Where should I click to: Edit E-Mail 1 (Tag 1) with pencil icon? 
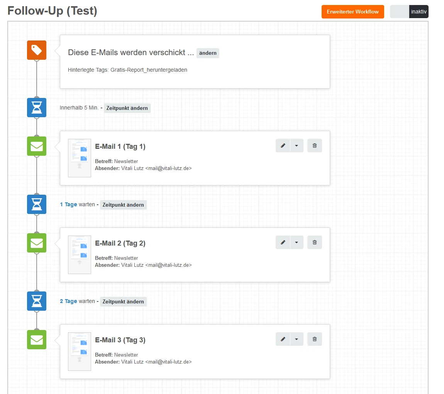(283, 146)
